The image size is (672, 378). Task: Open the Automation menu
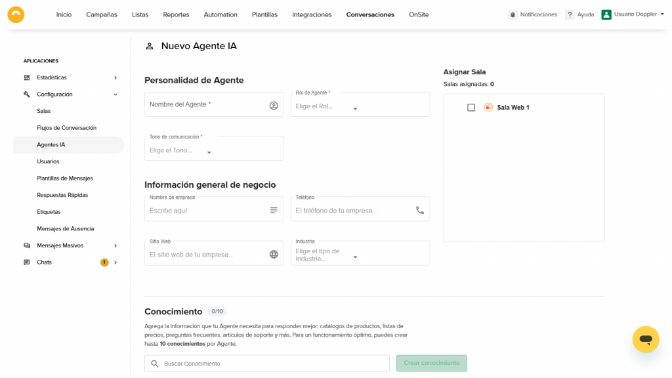220,14
